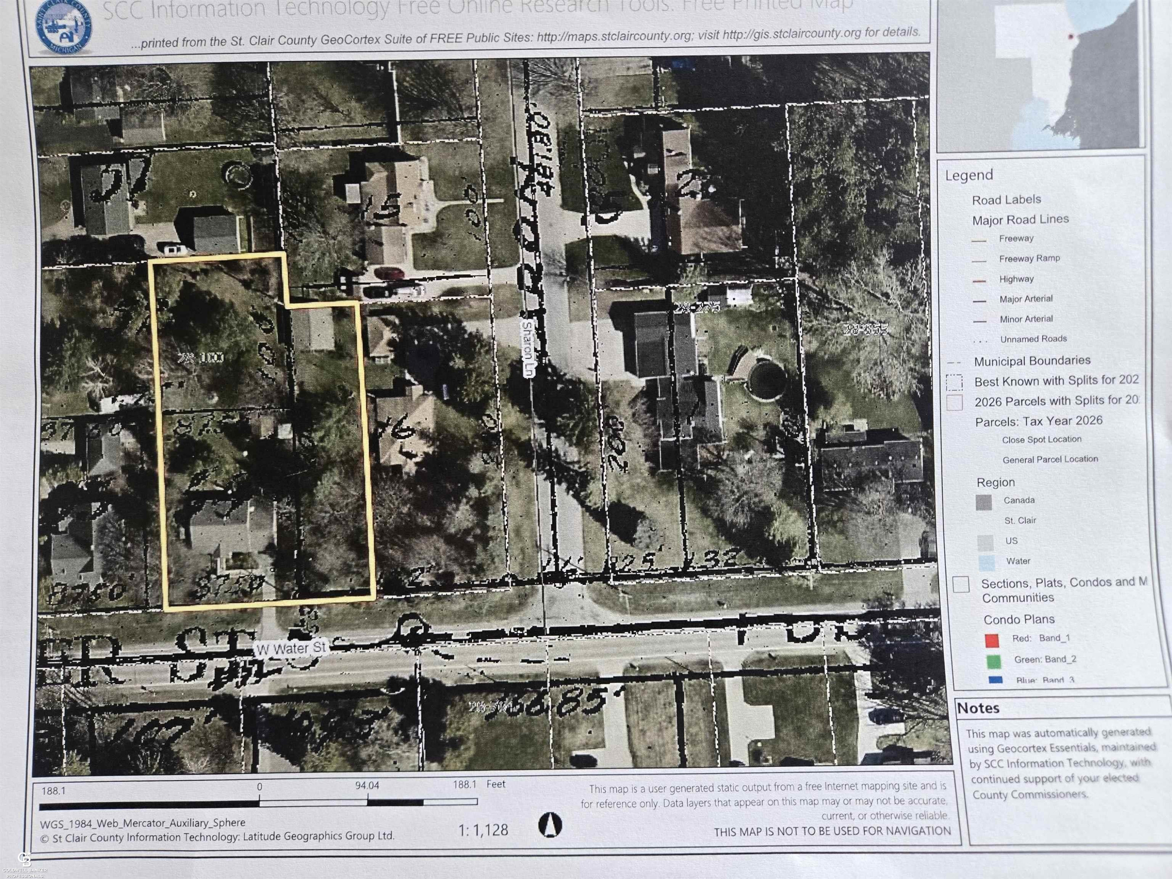Click the Green Band_2 color swatch
Viewport: 1172px width, 879px height.
pyautogui.click(x=993, y=661)
